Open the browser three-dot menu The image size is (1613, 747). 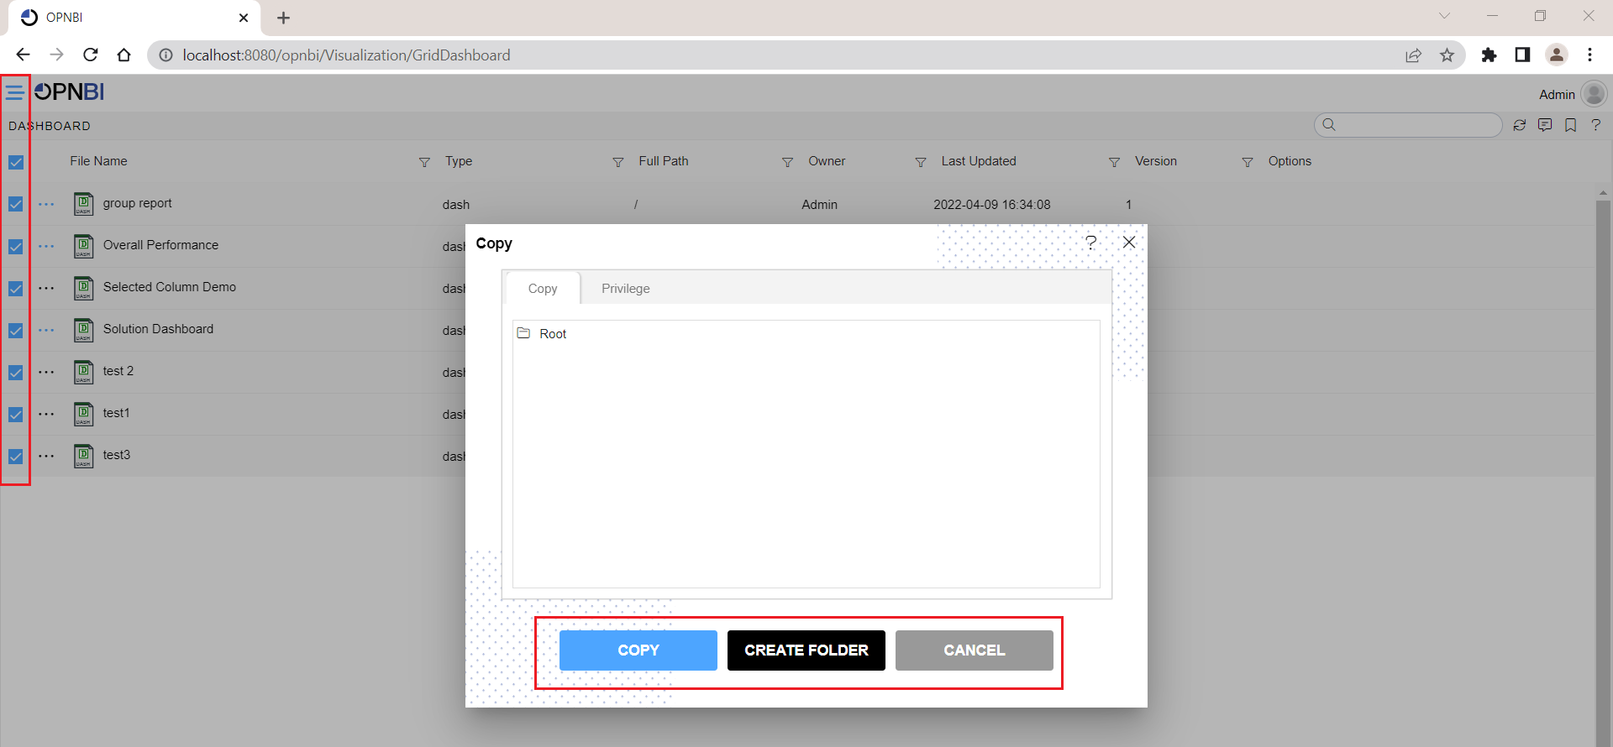click(1589, 55)
